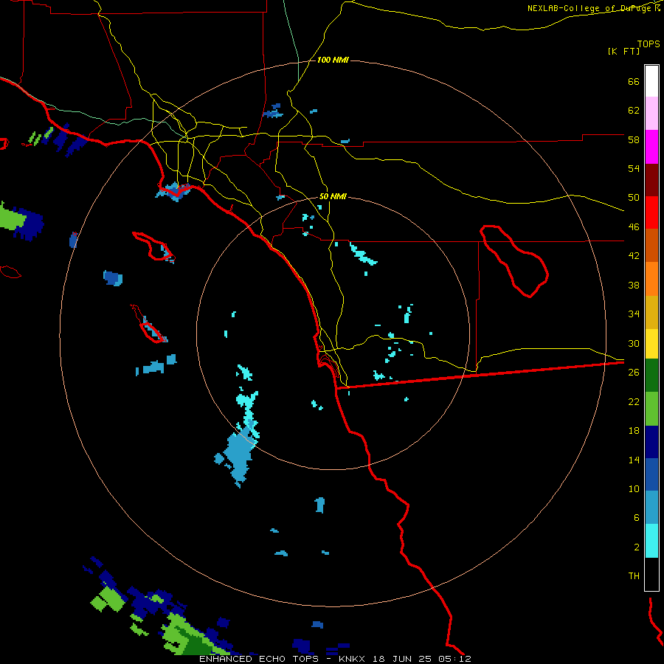
Task: Click the 6 legend value
Action: click(637, 517)
